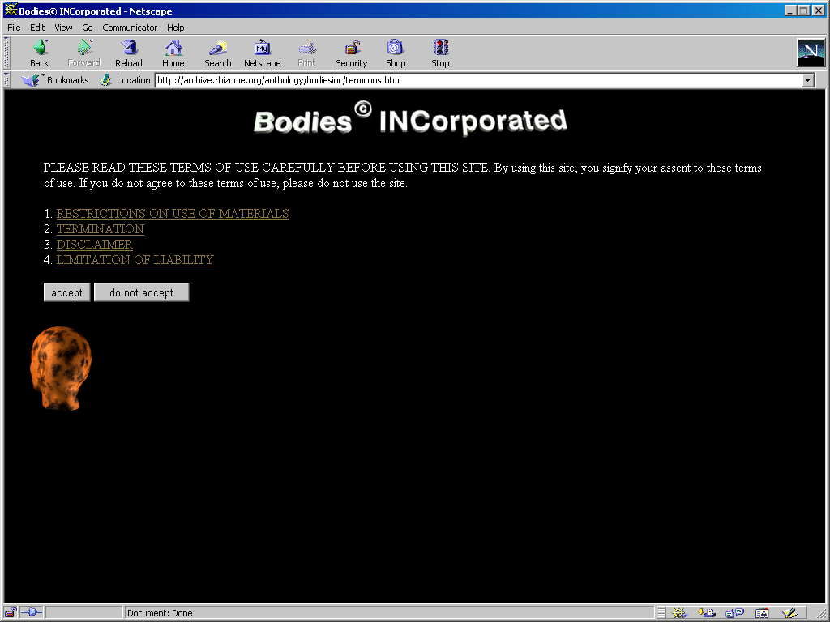Stop loading with the Stop icon
This screenshot has width=830, height=622.
[440, 48]
